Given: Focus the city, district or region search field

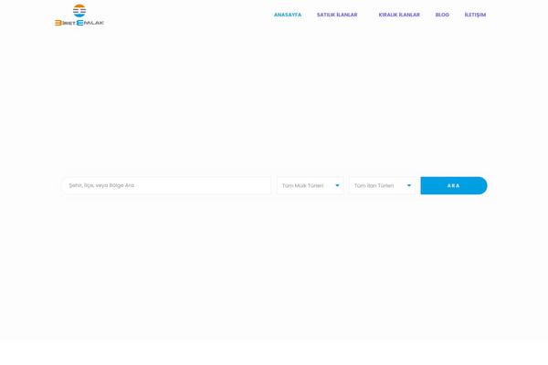Looking at the screenshot, I should click(x=167, y=185).
